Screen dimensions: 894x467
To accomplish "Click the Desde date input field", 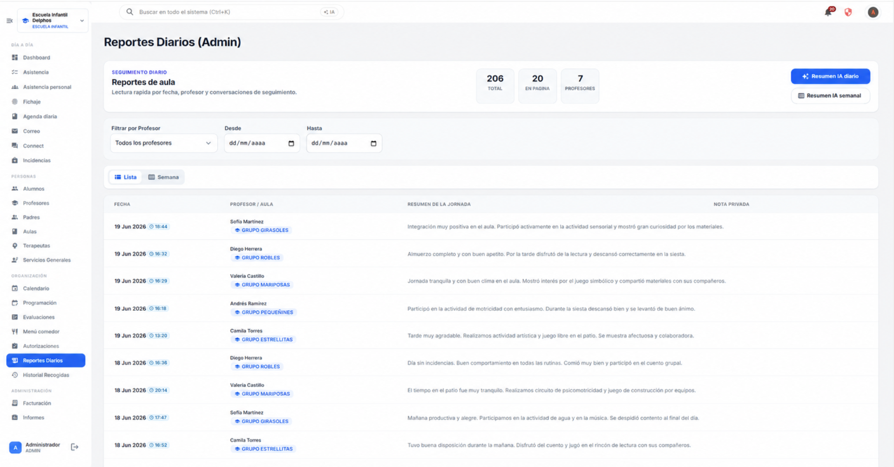I will click(x=262, y=143).
